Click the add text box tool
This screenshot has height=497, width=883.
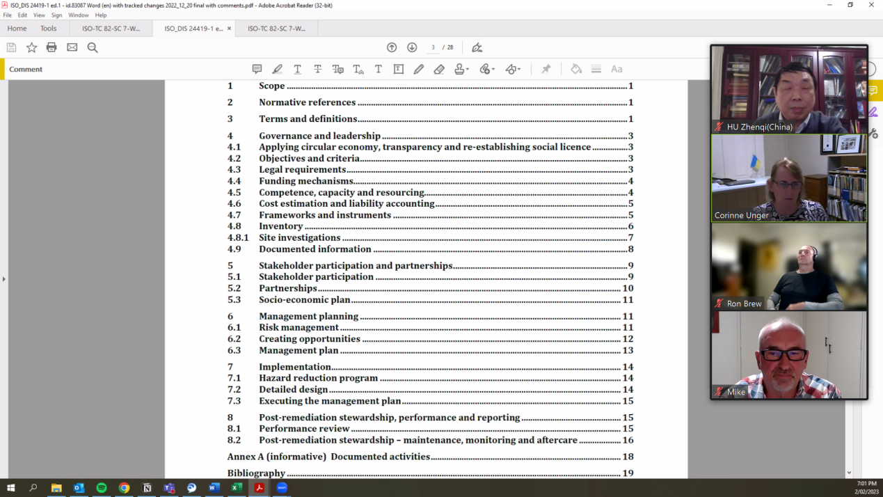(x=399, y=69)
